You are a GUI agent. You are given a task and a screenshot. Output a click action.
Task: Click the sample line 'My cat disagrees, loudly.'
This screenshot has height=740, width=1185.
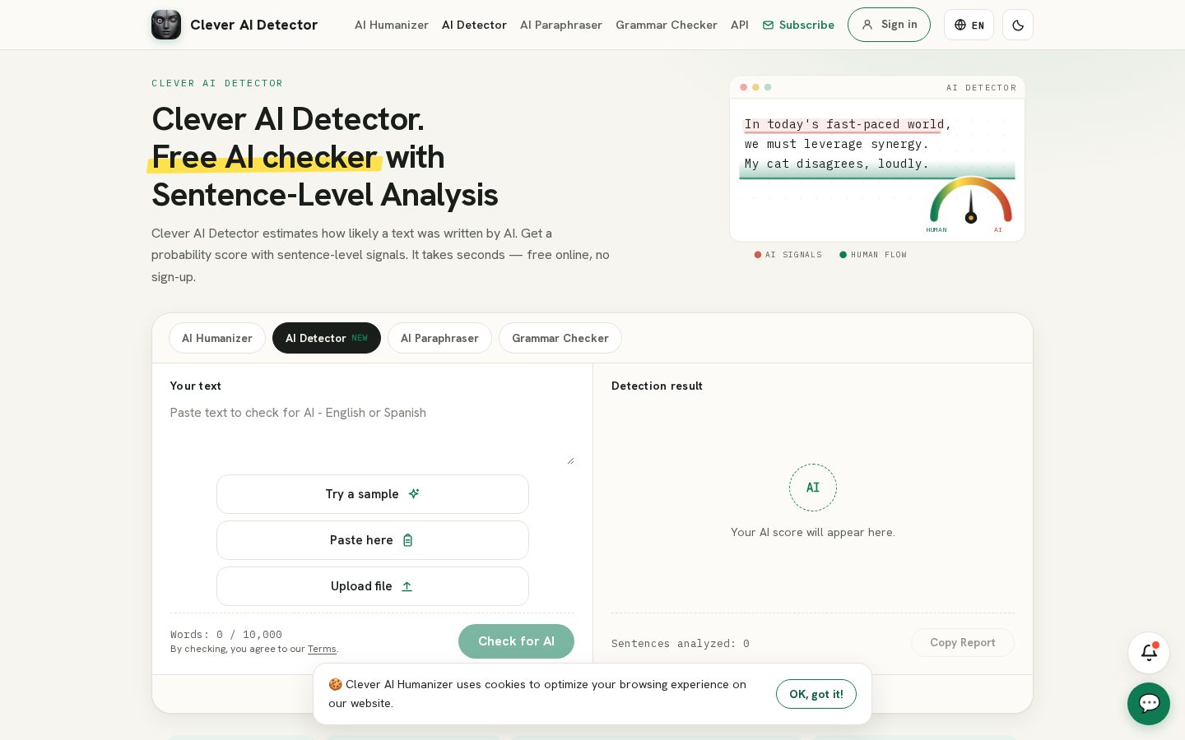837,164
